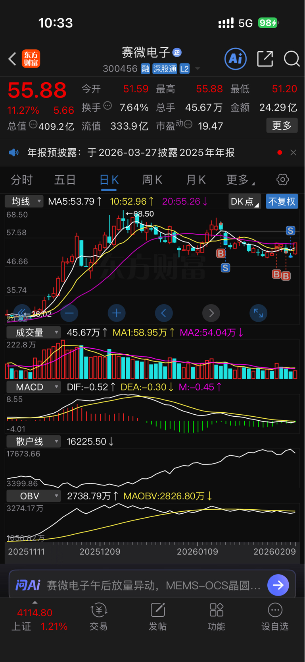Screen dimensions: 305x662
Task: Tap the 问Ai logo
Action: point(28,585)
